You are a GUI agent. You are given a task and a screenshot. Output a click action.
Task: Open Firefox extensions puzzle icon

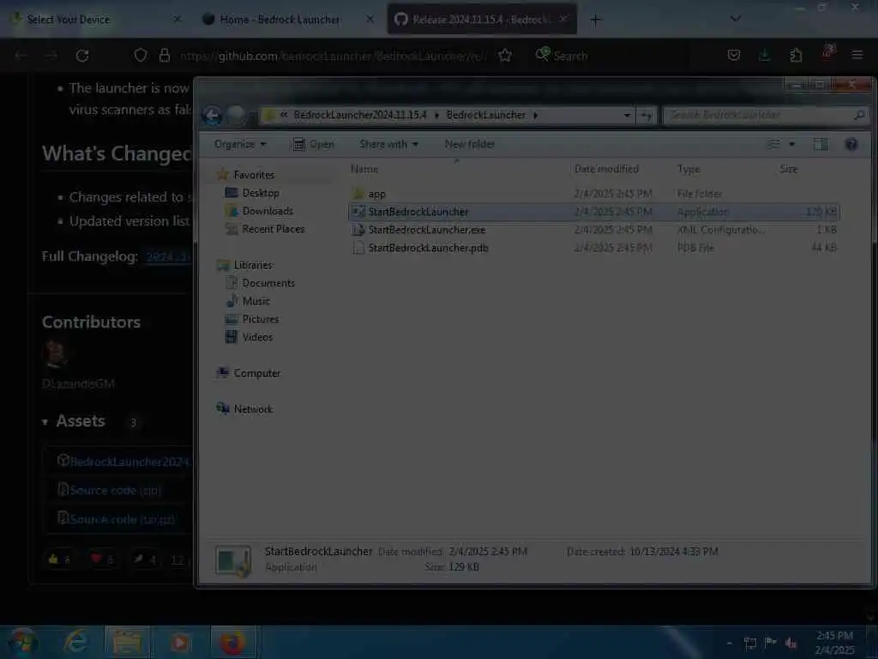point(796,55)
